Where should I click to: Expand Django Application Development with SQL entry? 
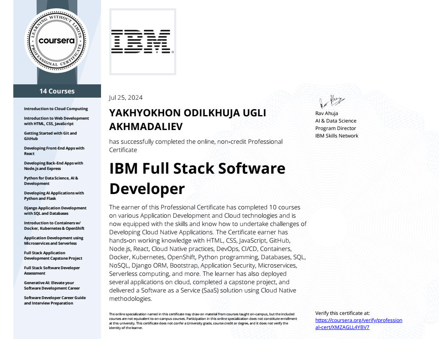tap(55, 211)
